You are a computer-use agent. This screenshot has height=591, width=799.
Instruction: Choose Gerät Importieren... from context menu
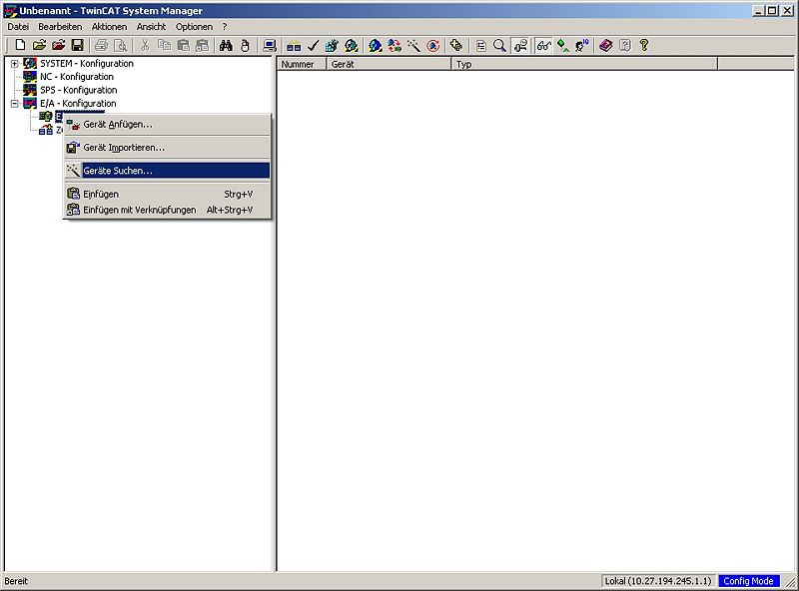(167, 148)
